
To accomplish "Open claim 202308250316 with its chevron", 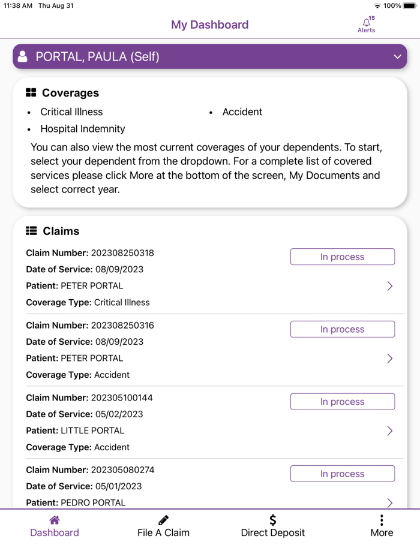I will pyautogui.click(x=389, y=358).
